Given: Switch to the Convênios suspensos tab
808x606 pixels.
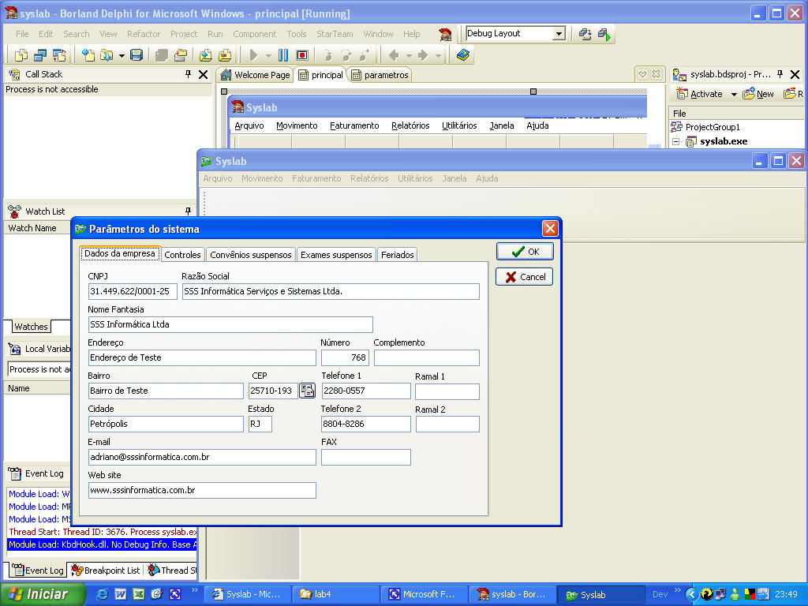Looking at the screenshot, I should point(250,255).
